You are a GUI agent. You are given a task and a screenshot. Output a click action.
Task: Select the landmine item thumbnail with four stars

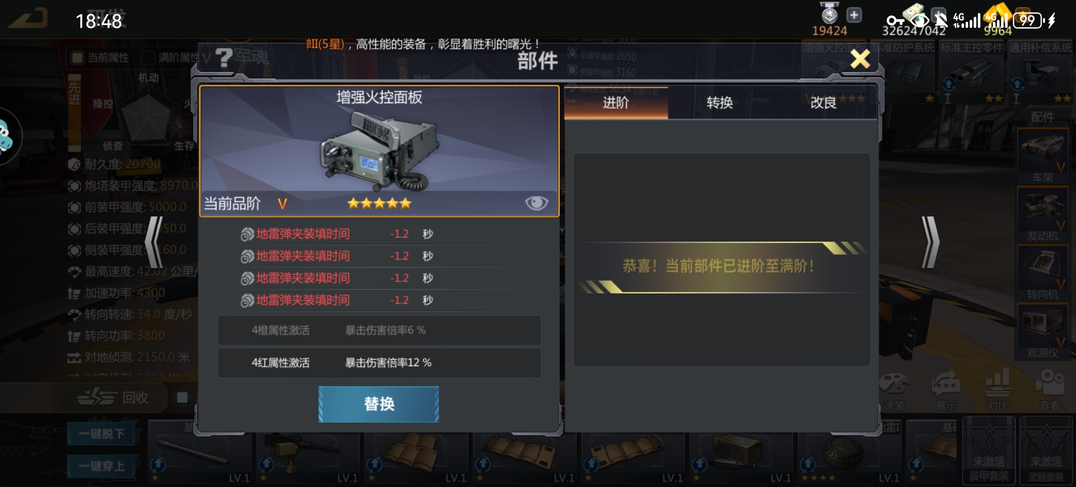850,457
